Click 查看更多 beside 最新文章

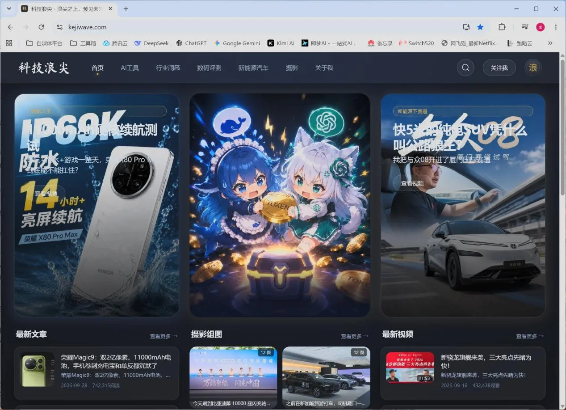(164, 336)
